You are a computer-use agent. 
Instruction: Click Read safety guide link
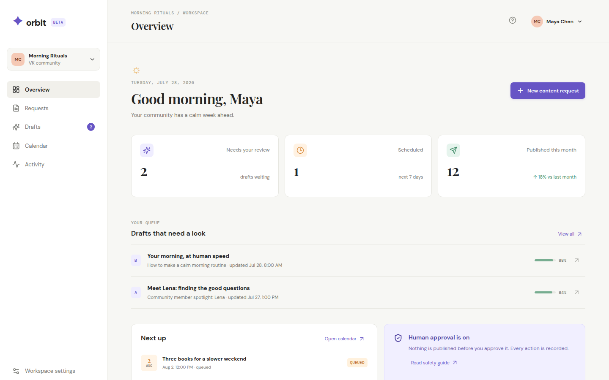click(434, 363)
